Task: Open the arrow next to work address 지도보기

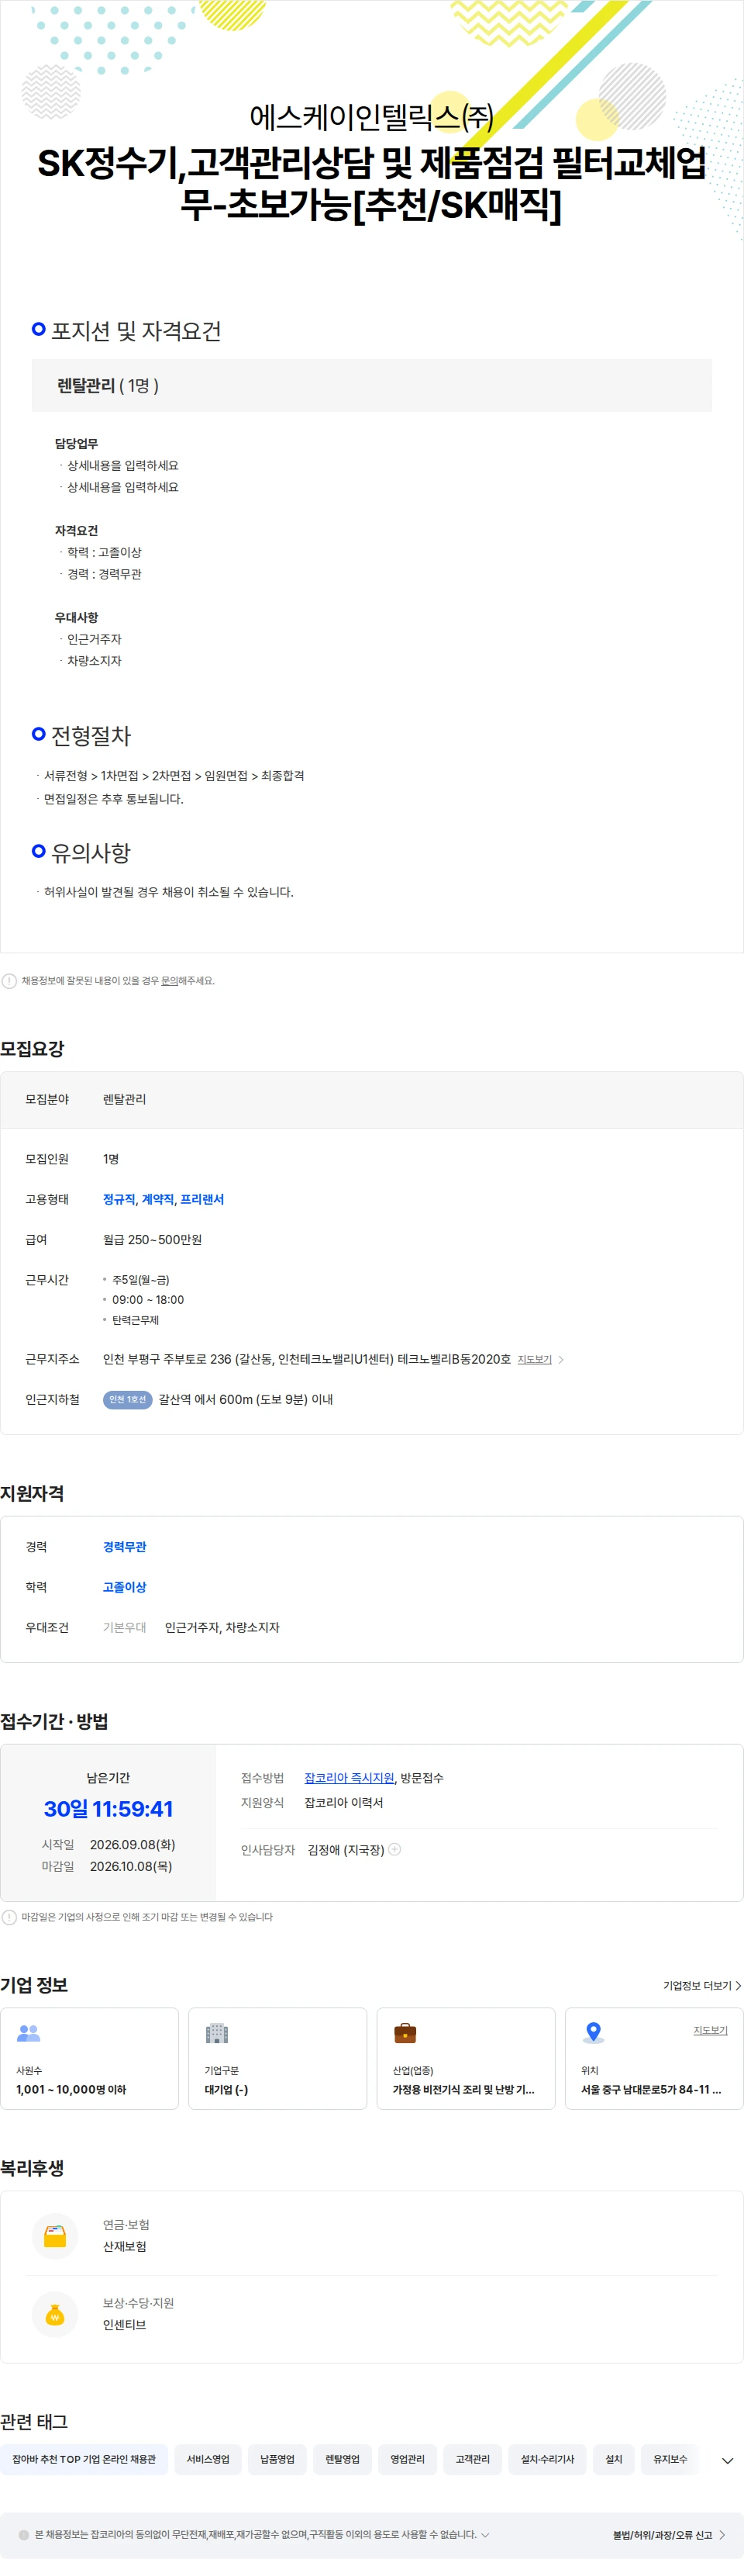Action: (x=560, y=1359)
